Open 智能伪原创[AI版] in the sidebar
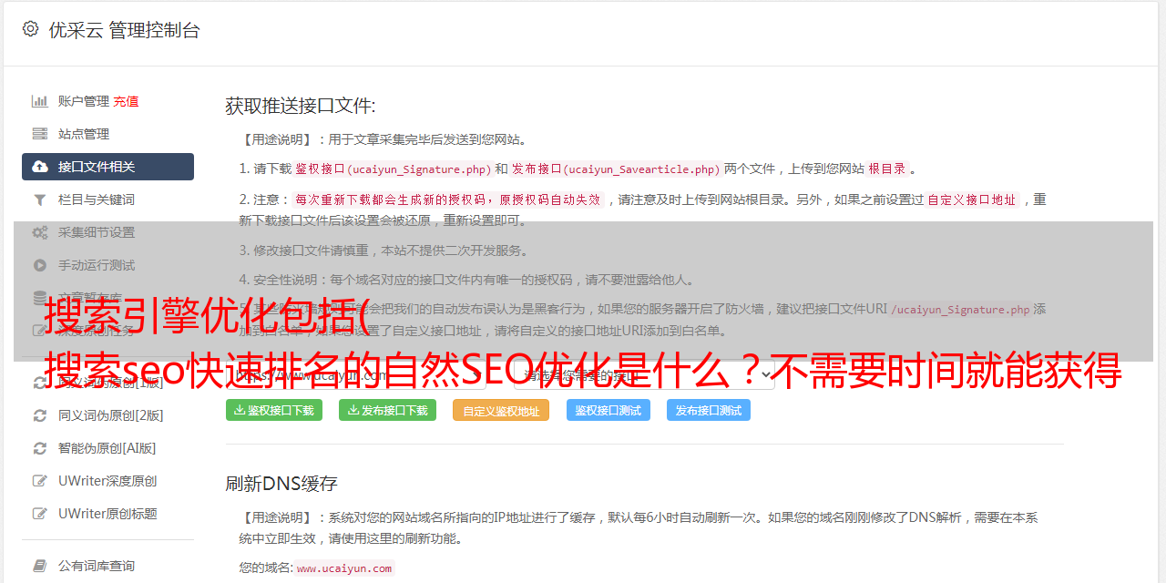Image resolution: width=1166 pixels, height=583 pixels. [107, 448]
